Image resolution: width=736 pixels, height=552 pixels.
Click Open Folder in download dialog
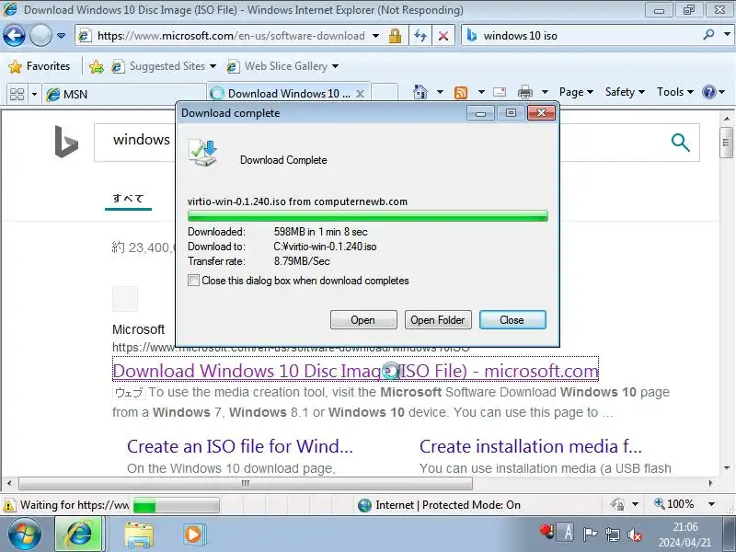point(438,319)
